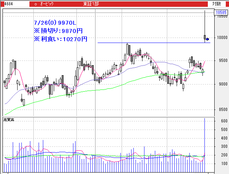The image size is (229, 174).
Task: Click the candlestick peak near 9870 resistance
Action: (x=127, y=46)
